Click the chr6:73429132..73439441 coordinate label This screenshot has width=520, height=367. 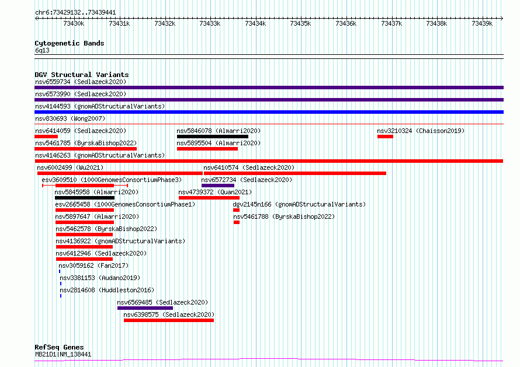(x=75, y=13)
